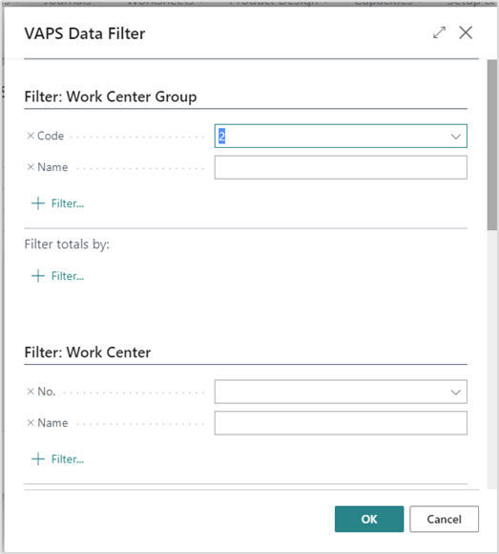Open the Code dropdown in Work Center Group
This screenshot has height=554, width=499.
pos(456,137)
